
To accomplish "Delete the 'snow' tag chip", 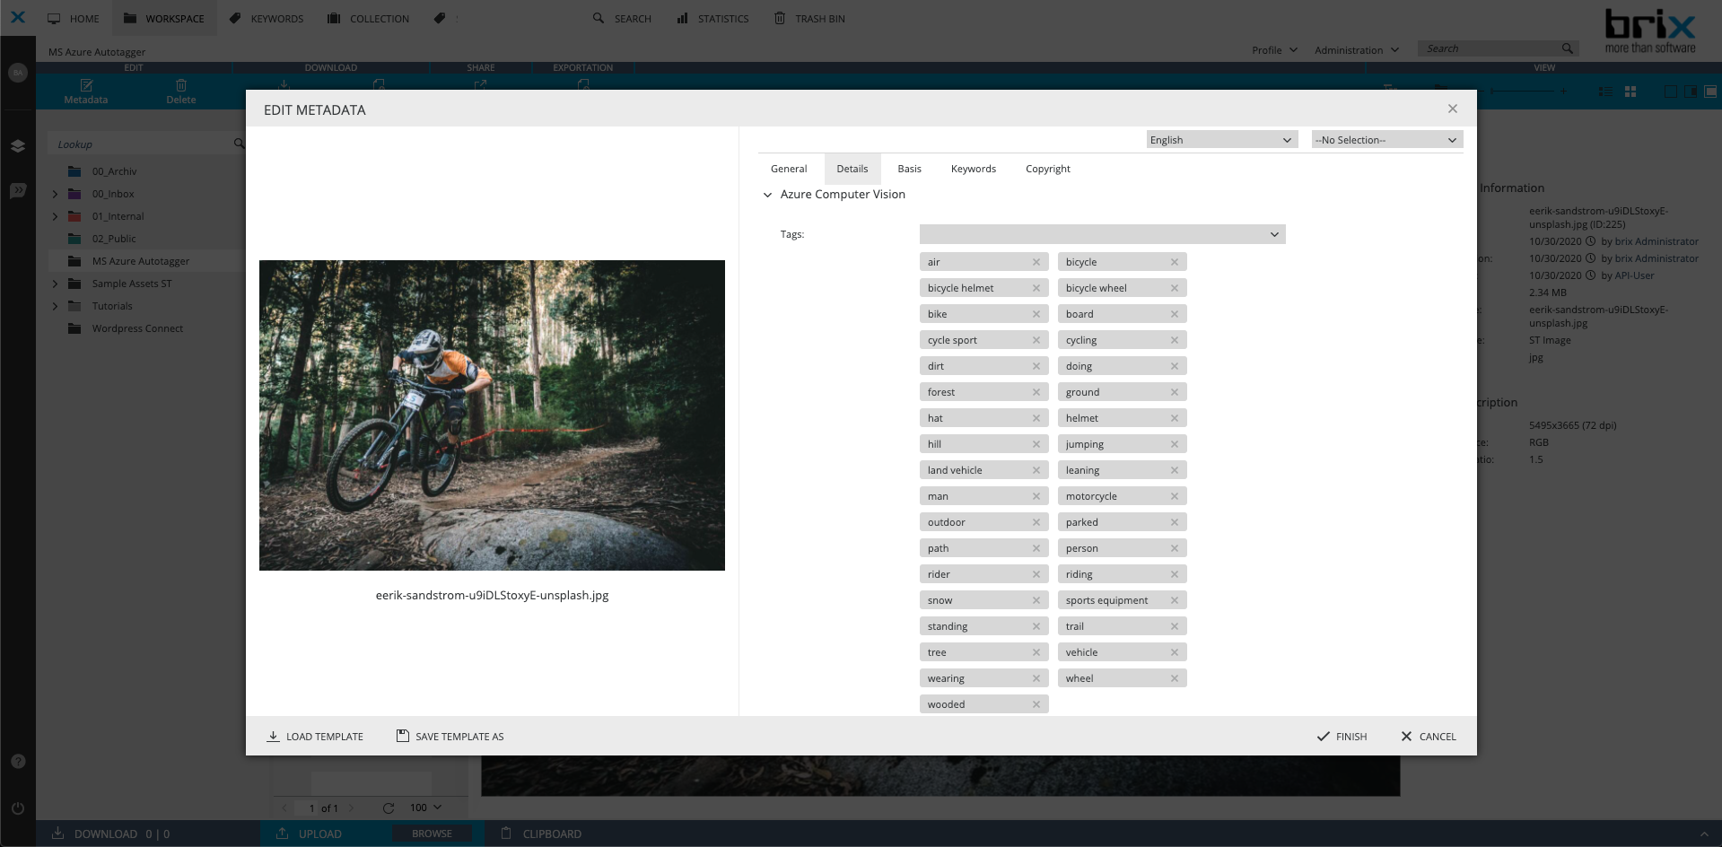I will point(1036,600).
